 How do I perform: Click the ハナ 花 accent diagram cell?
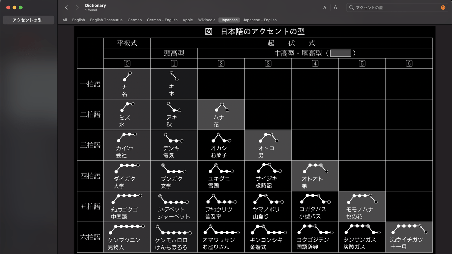tap(221, 114)
